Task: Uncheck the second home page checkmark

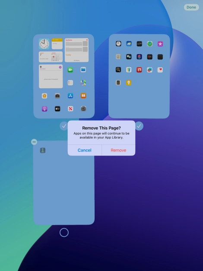Action: (x=139, y=126)
